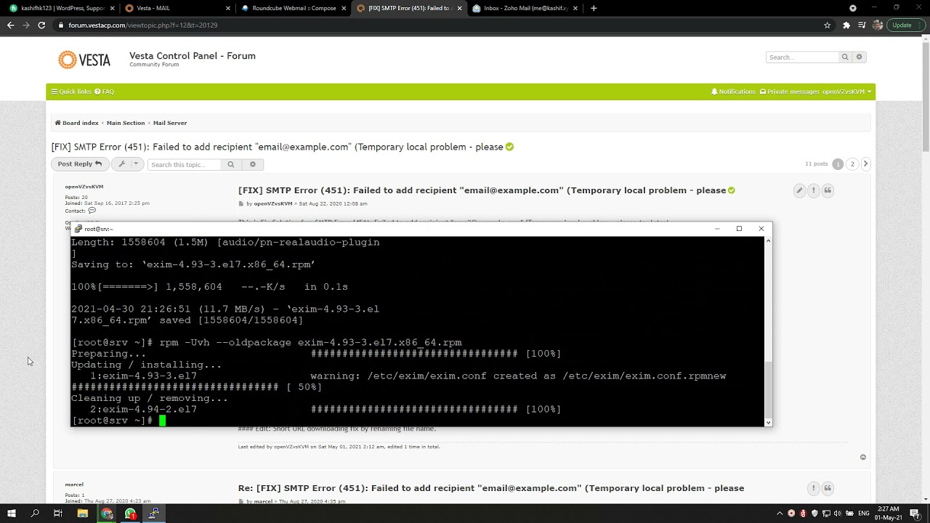Open PuTTY from the taskbar
930x523 pixels.
pyautogui.click(x=154, y=514)
